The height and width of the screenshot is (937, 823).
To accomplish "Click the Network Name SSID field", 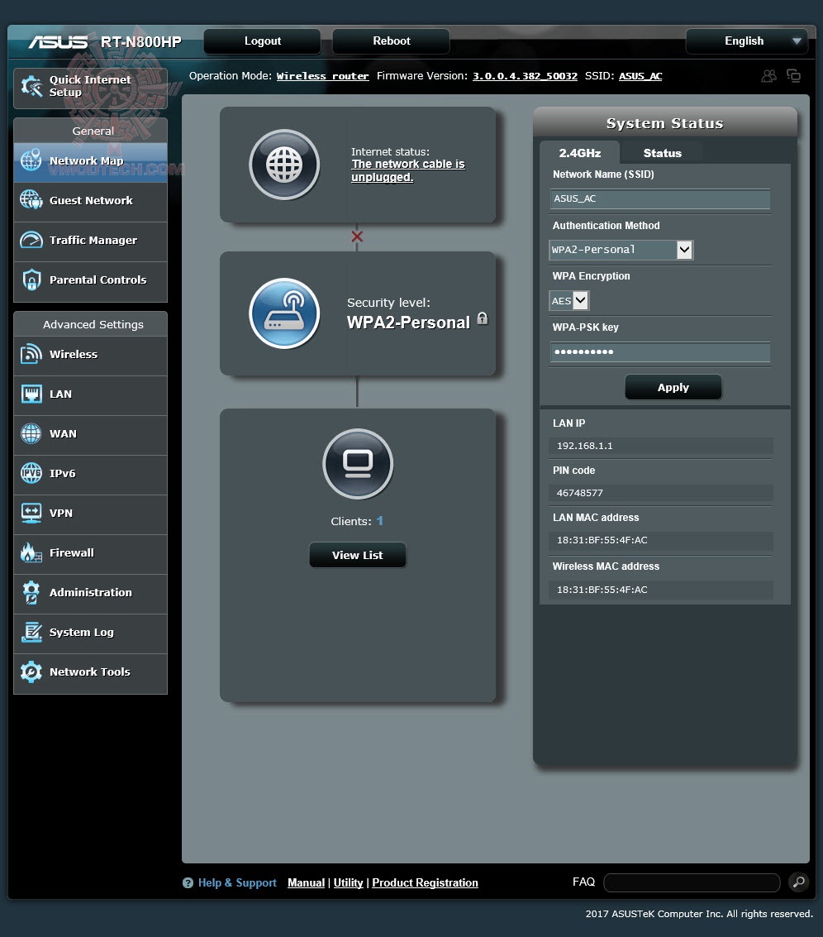I will (660, 198).
